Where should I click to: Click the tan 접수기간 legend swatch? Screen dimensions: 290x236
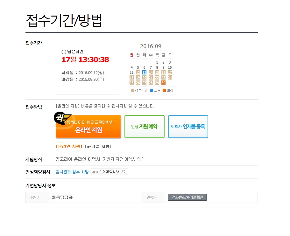(132, 90)
